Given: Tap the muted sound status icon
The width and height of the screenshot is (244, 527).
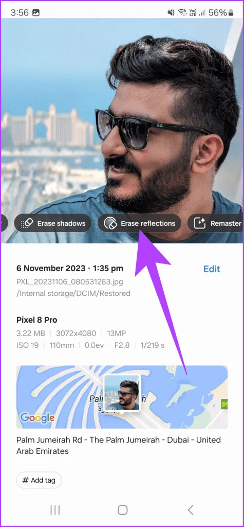Looking at the screenshot, I should point(171,13).
